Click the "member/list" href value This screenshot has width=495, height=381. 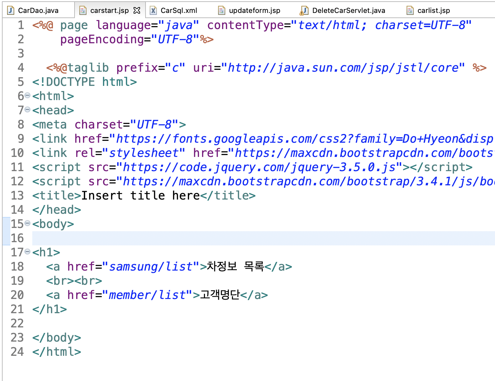[x=147, y=295]
